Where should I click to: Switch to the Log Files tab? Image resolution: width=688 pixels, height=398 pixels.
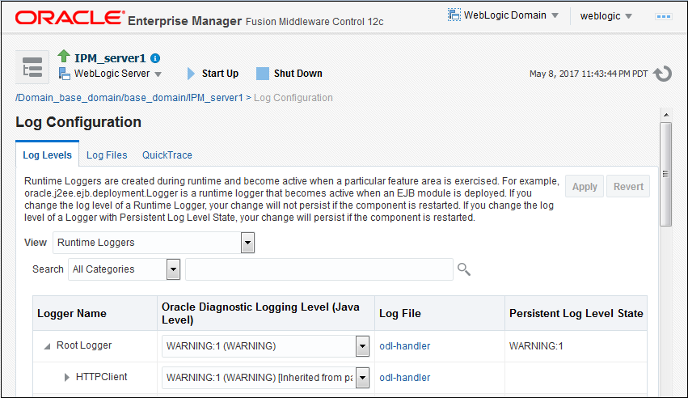[107, 155]
